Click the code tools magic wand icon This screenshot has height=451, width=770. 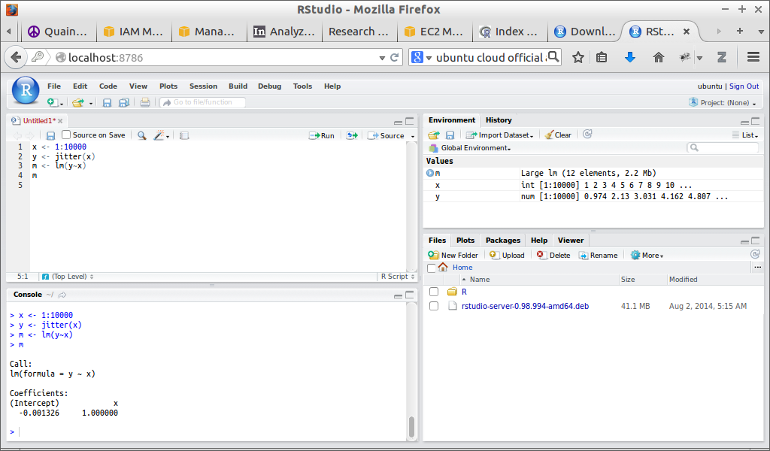click(x=159, y=135)
